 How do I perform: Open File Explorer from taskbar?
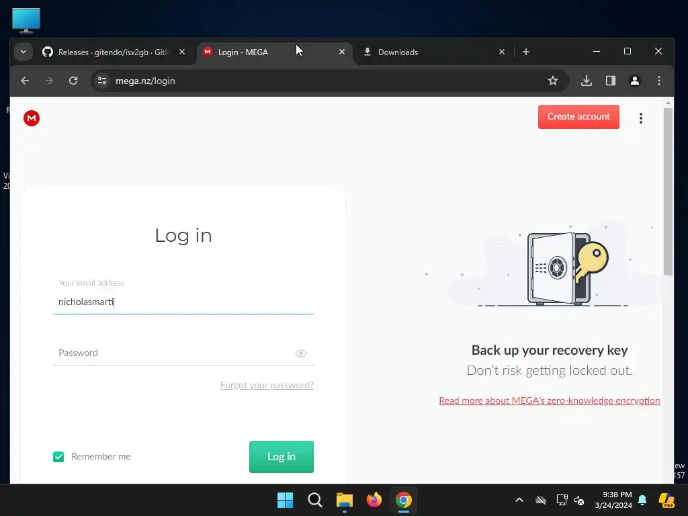(x=345, y=500)
